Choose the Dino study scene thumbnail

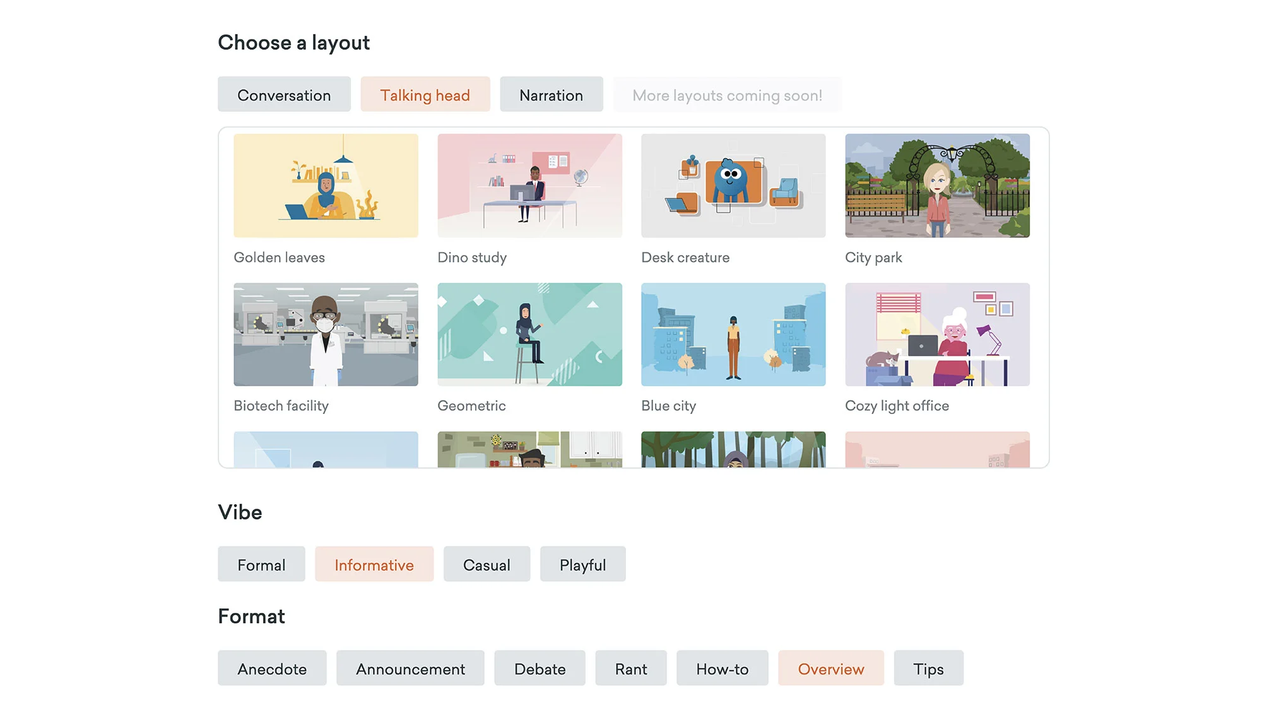coord(529,186)
